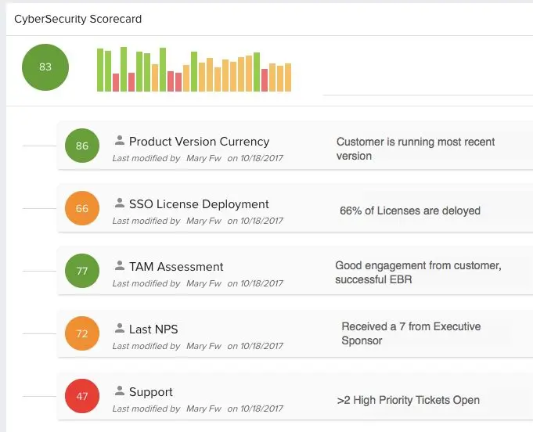Click the orange 72 score badge

pyautogui.click(x=82, y=333)
